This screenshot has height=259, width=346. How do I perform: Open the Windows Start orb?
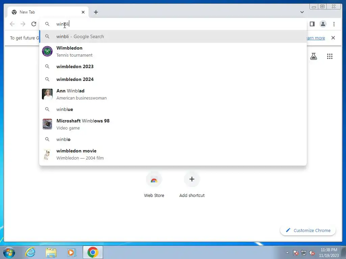9,252
